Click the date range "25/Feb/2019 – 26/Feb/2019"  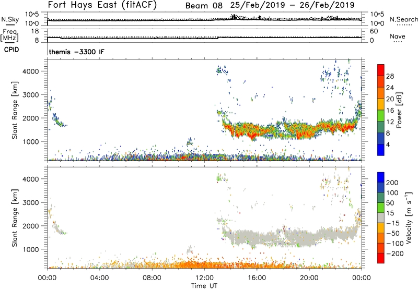coord(293,5)
